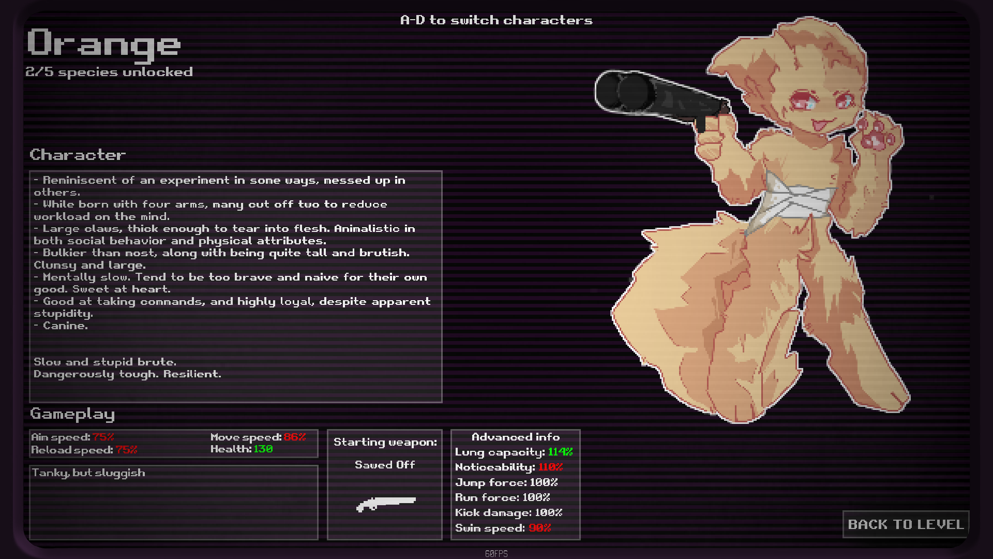
Task: Click the Lung capacity 114% entry
Action: pos(514,452)
